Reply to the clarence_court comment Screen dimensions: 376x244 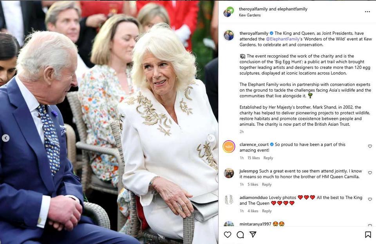[268, 158]
